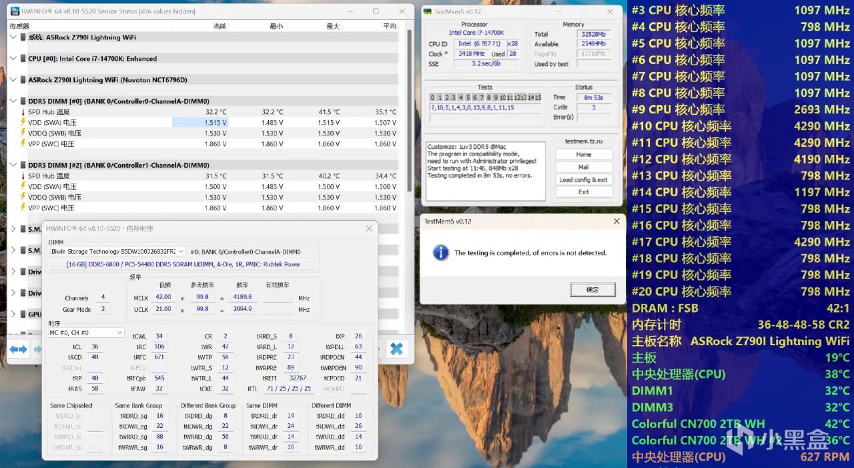
Task: Close the HWiNFO memory timings window
Action: (x=369, y=228)
